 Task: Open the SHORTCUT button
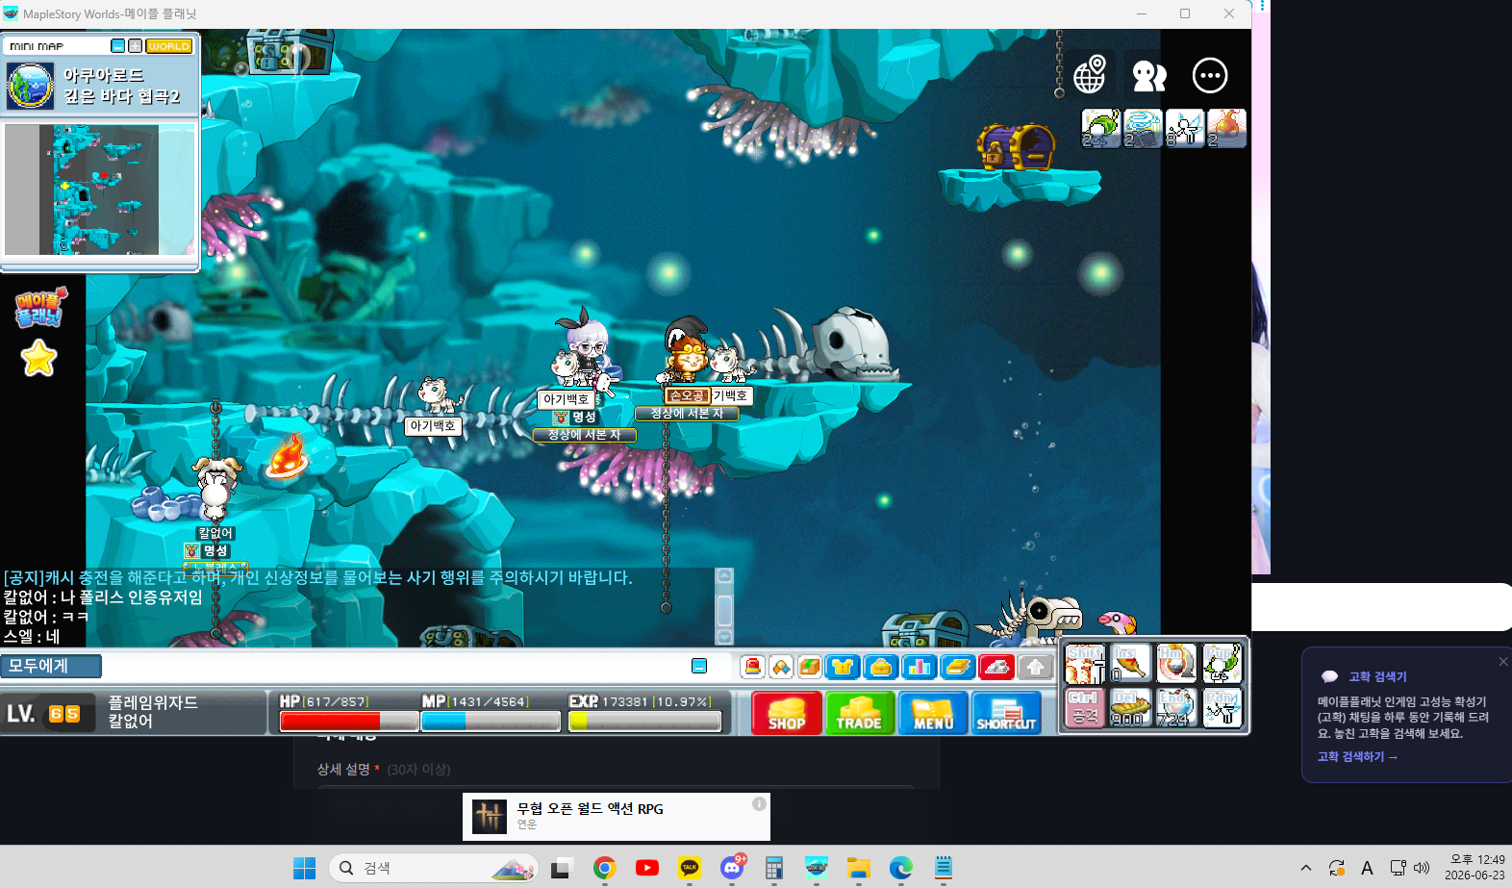[1007, 713]
